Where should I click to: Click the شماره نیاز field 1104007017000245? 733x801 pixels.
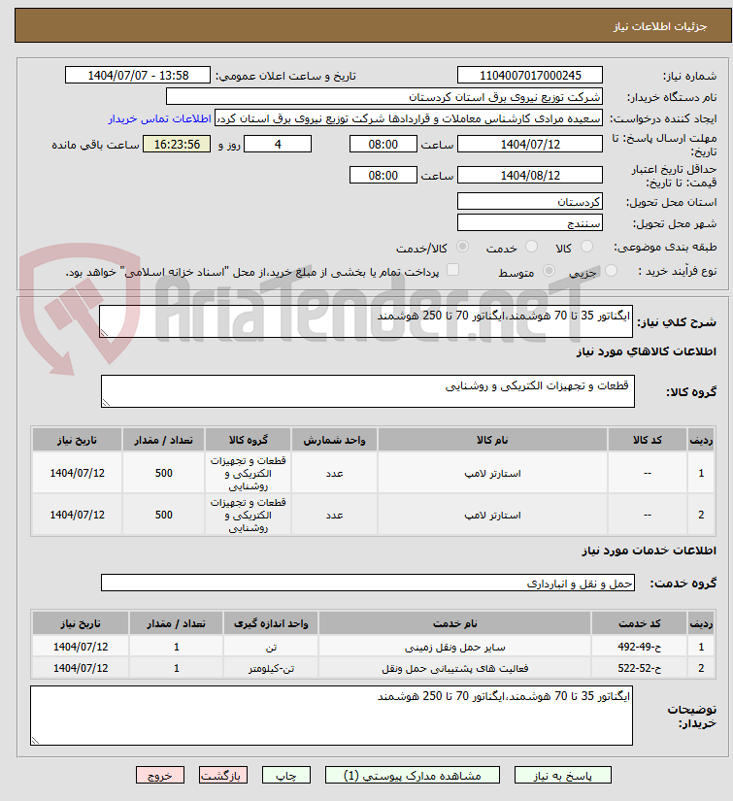(530, 75)
